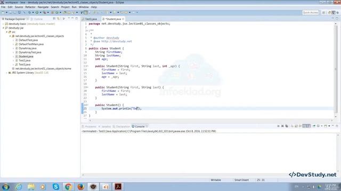Click the http://devstudy.net link in the comment
The image size is (341, 191).
pyautogui.click(x=117, y=41)
